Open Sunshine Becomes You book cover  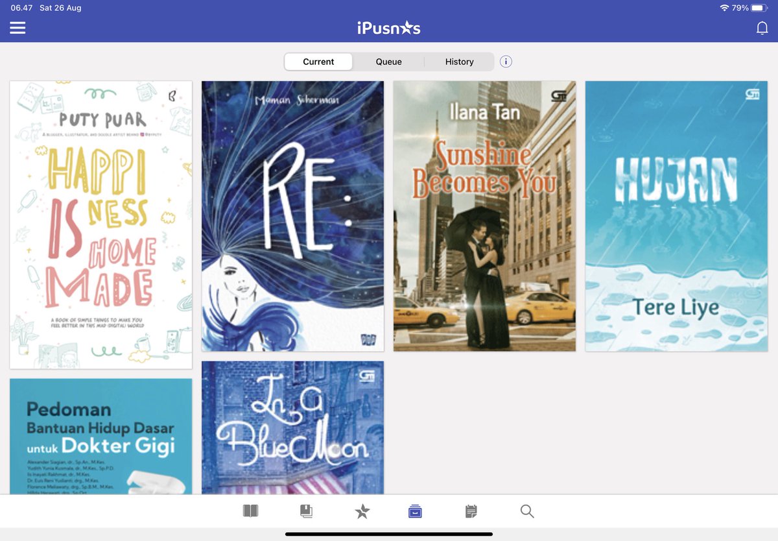tap(484, 216)
